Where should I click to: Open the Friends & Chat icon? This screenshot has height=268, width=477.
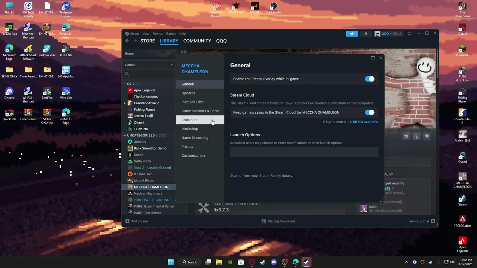pos(433,221)
